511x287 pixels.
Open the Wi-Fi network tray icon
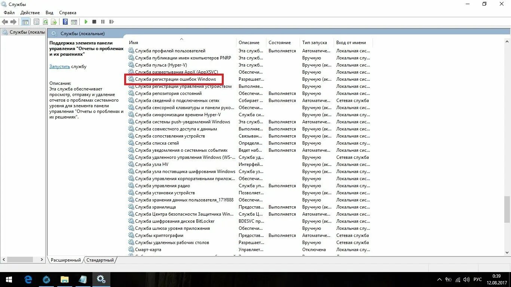[x=457, y=280]
